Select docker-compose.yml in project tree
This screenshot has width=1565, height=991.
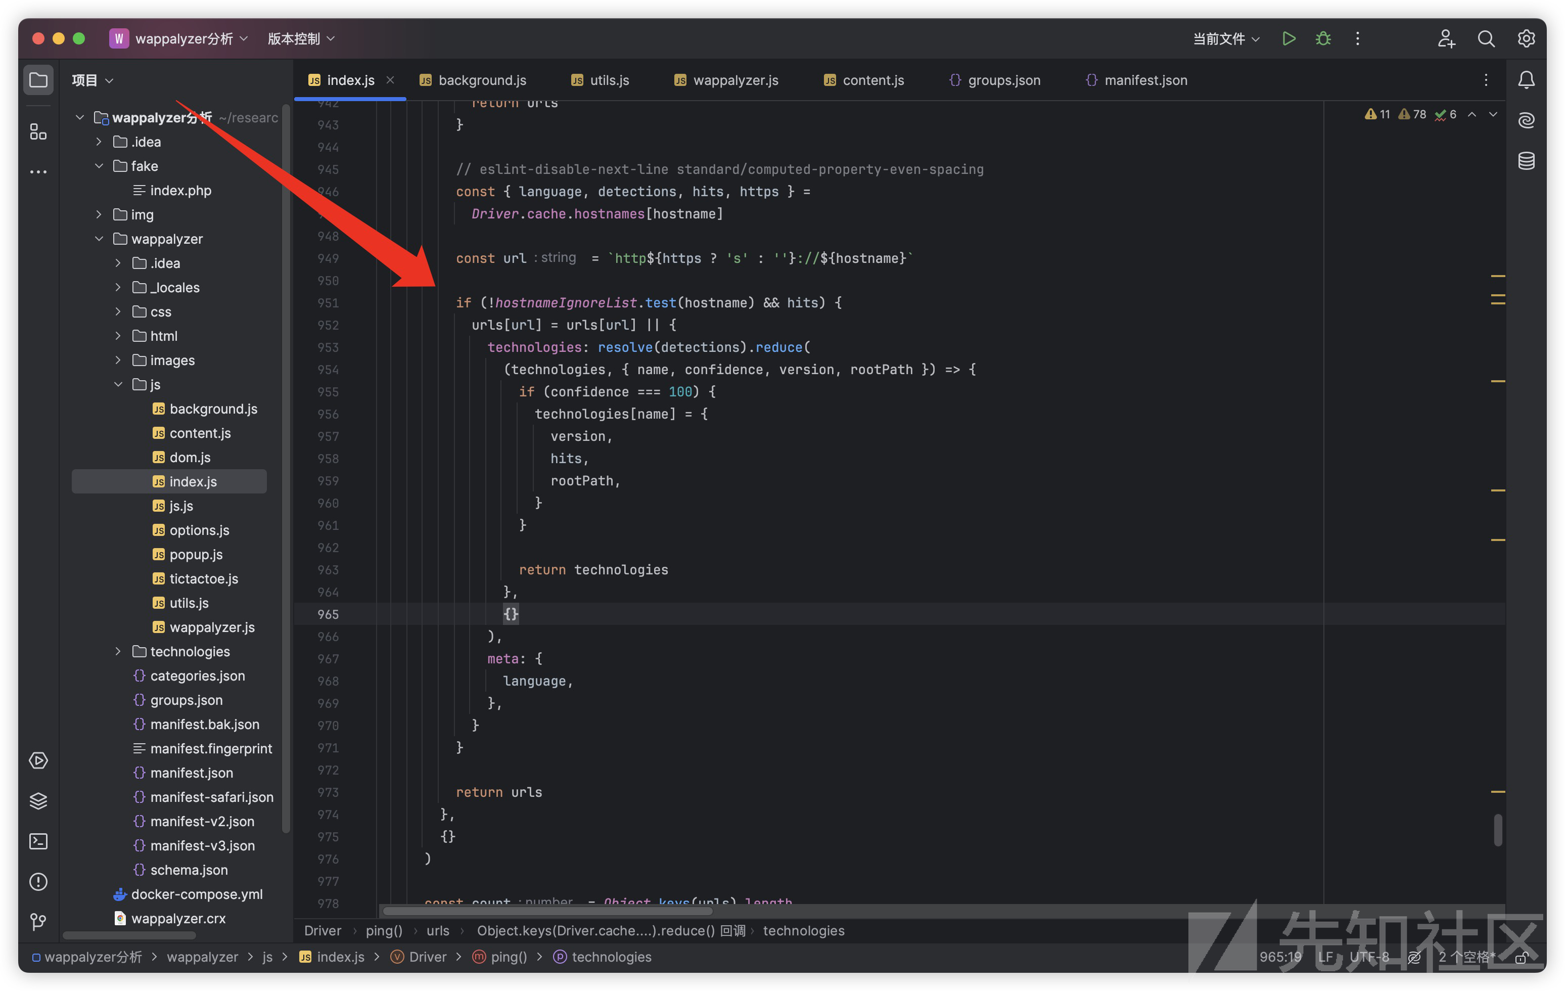click(189, 894)
